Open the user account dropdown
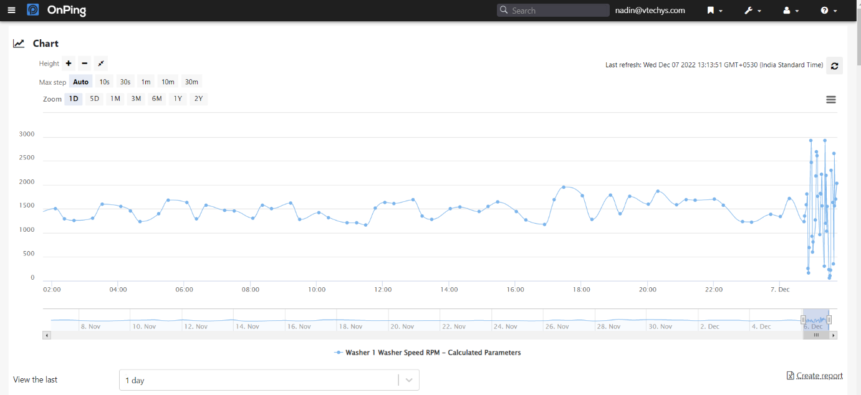This screenshot has width=861, height=395. click(x=791, y=11)
